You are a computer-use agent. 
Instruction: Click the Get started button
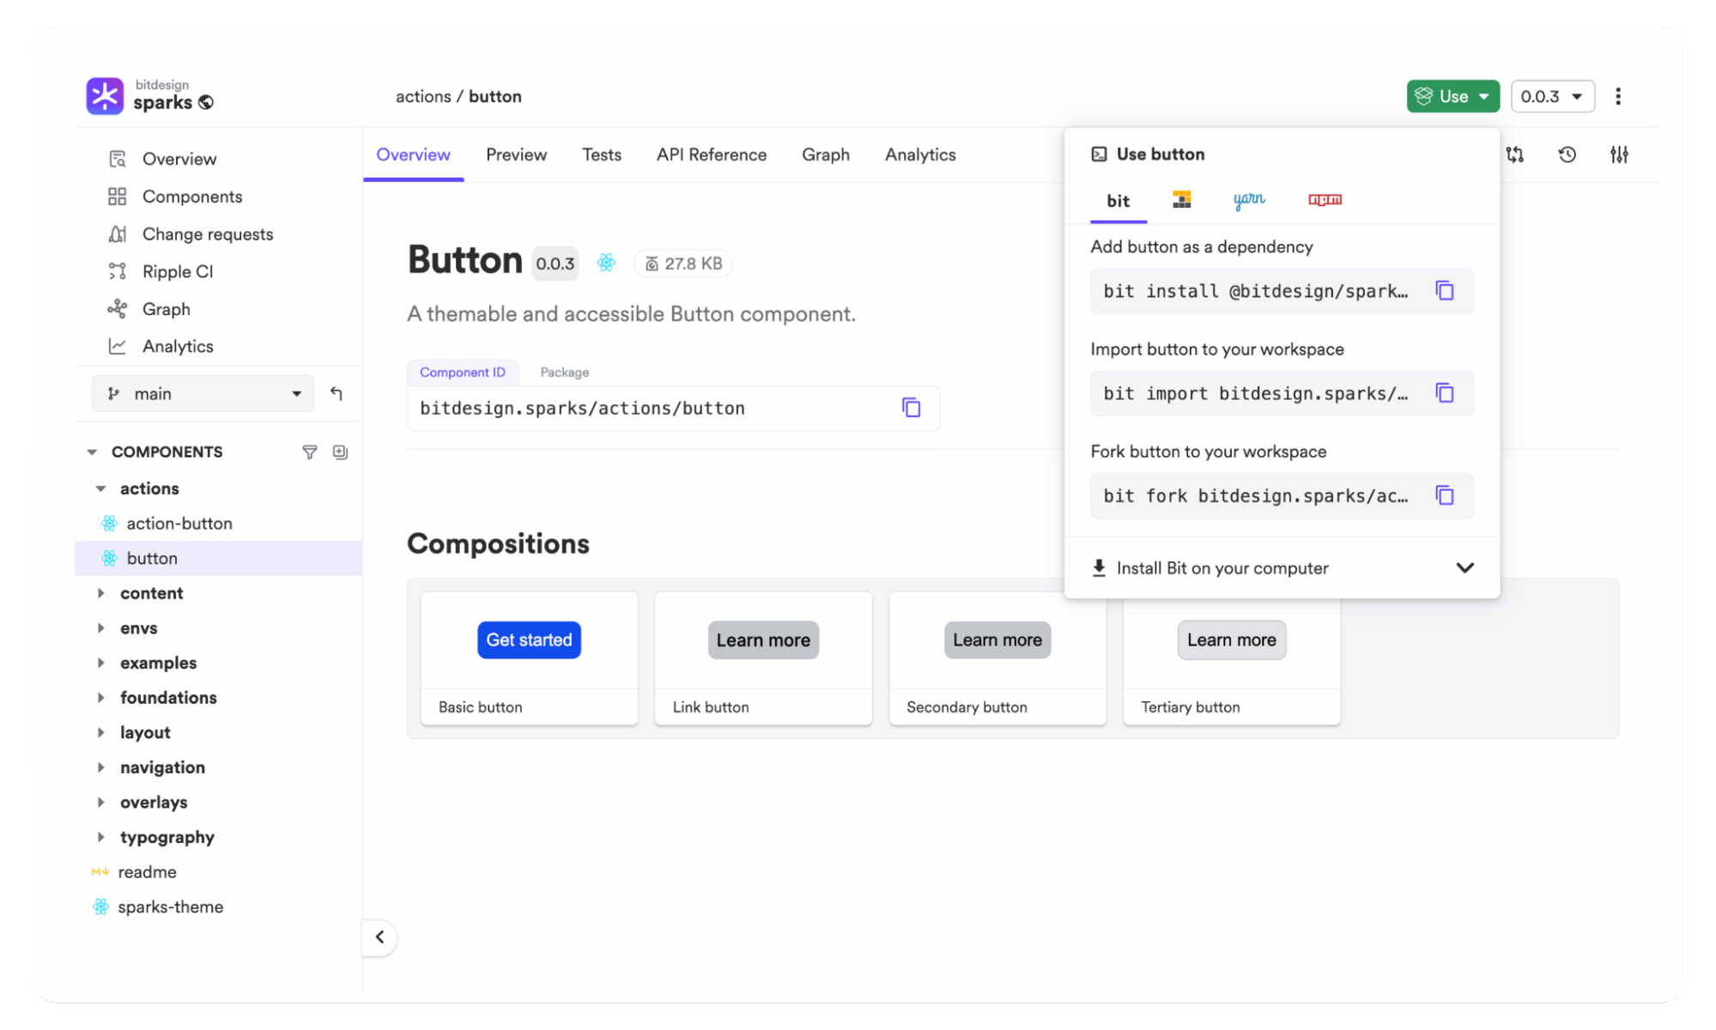(x=529, y=640)
